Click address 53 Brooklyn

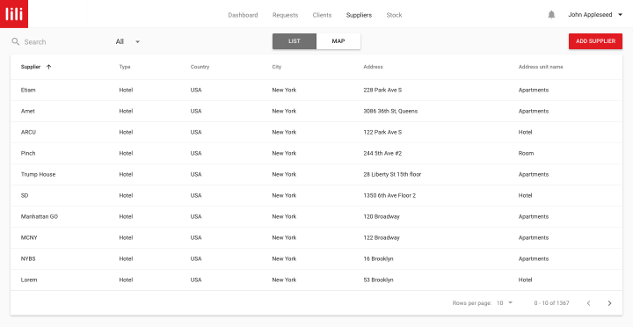click(x=378, y=280)
